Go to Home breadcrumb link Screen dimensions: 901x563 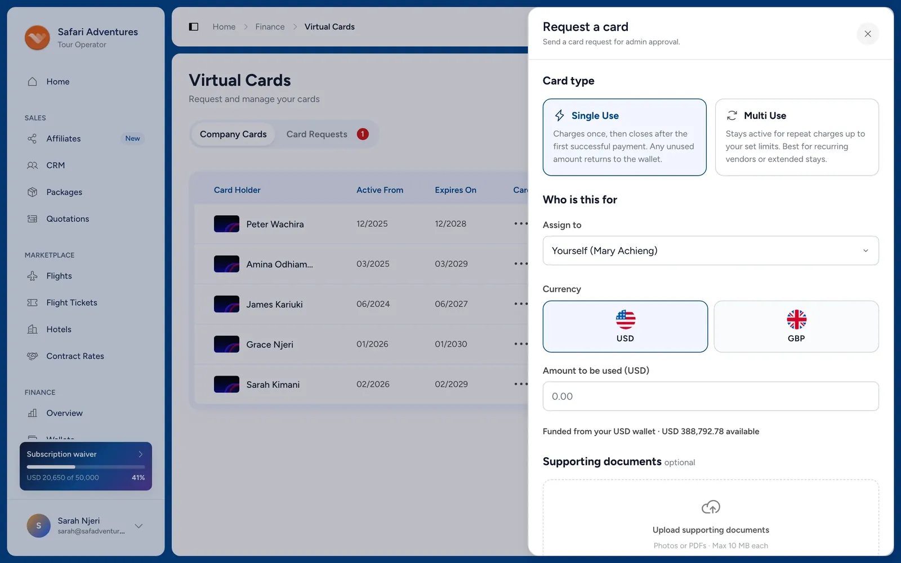224,26
